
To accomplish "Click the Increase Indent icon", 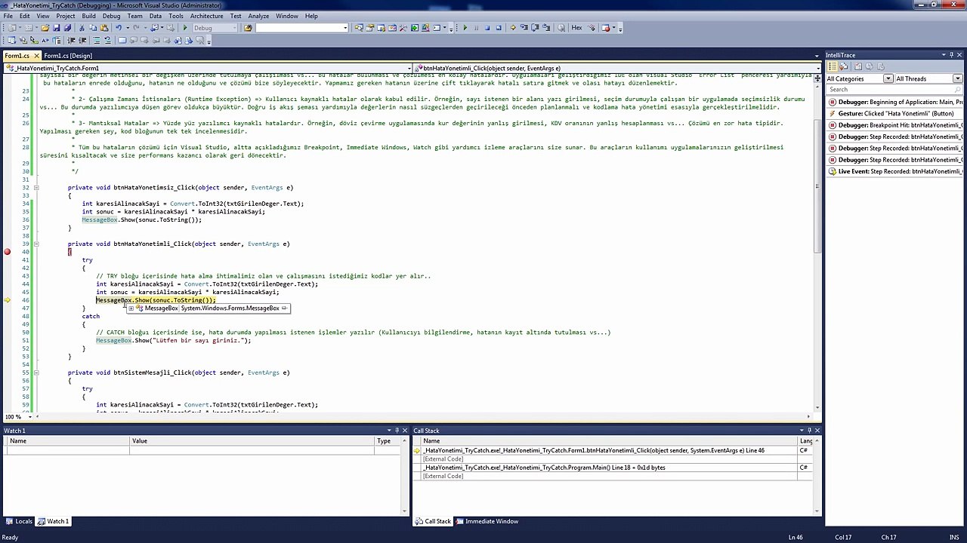I will [x=82, y=40].
